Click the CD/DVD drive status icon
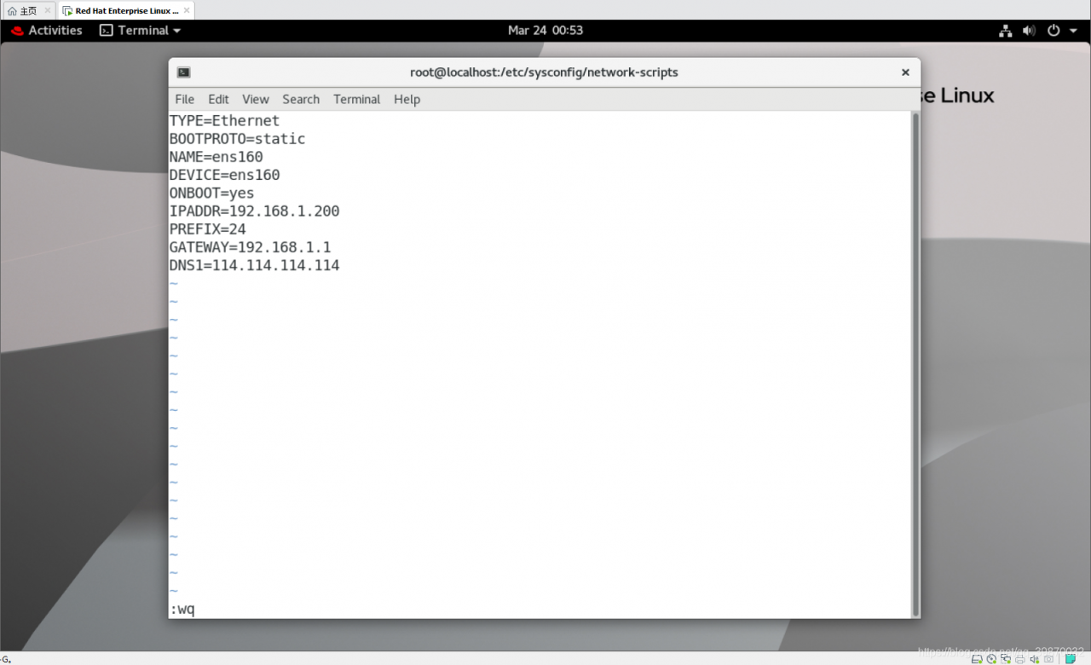Viewport: 1091px width, 665px height. tap(990, 659)
